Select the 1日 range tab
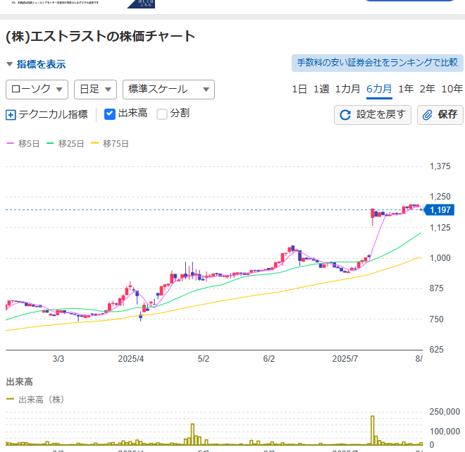Image resolution: width=465 pixels, height=452 pixels. [x=299, y=89]
